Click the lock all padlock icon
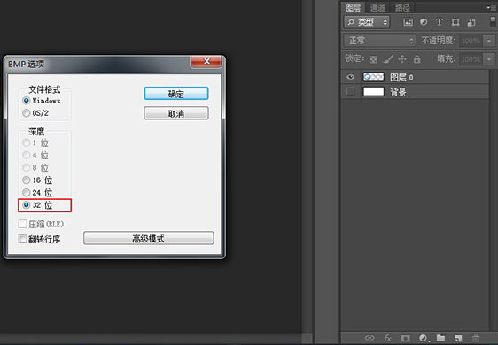 tap(417, 59)
